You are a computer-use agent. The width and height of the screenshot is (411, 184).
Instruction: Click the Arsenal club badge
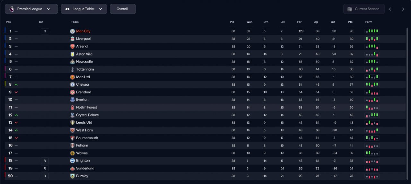(72, 46)
